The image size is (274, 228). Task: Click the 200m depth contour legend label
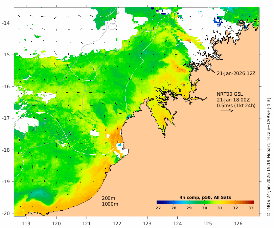point(108,198)
